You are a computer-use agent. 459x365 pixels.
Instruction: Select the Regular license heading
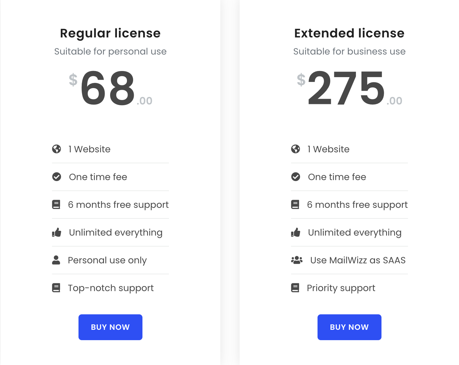pos(110,33)
